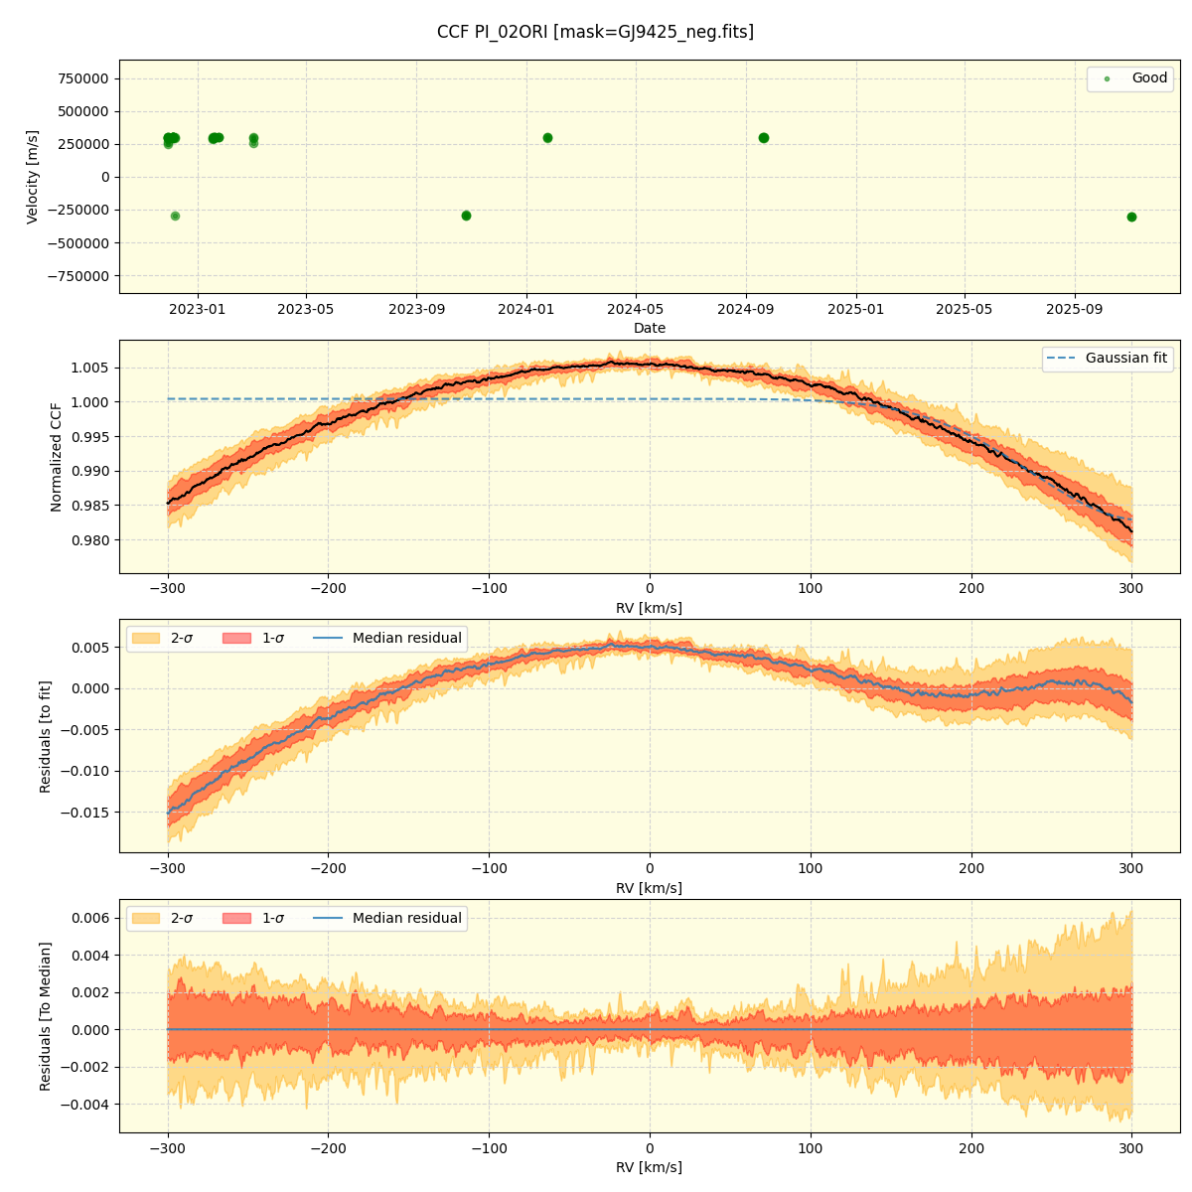The image size is (1192, 1192).
Task: Click the 'Normalized CCF' axis label
Action: (56, 457)
